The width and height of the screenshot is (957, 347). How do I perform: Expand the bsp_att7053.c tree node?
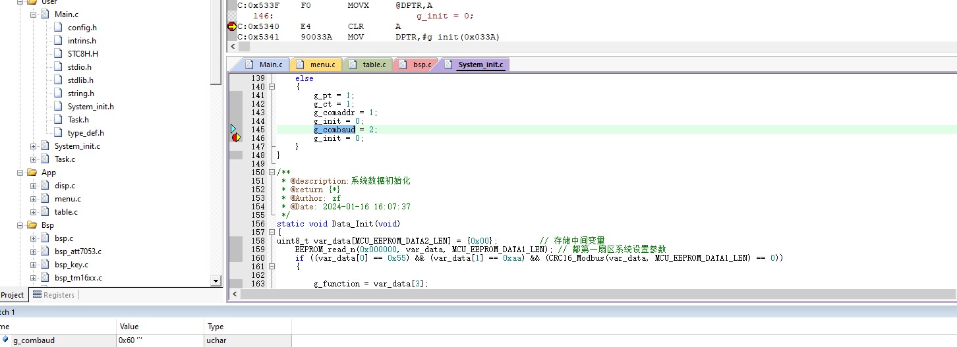[x=34, y=252]
